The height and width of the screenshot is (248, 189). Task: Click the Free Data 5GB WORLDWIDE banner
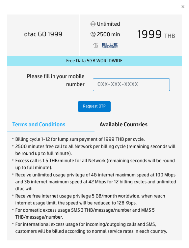tap(94, 61)
